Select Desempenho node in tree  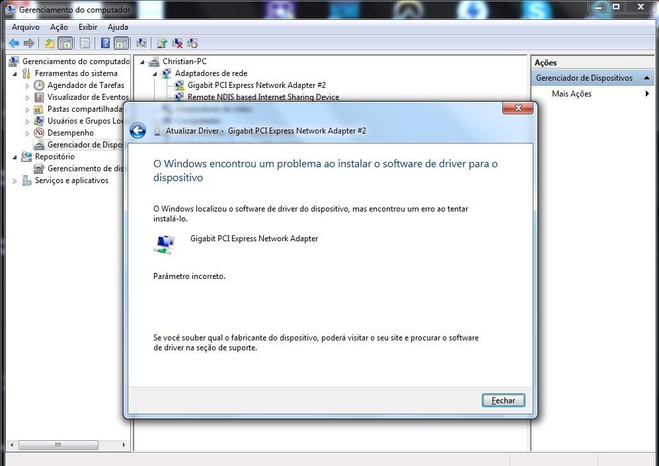click(x=71, y=133)
